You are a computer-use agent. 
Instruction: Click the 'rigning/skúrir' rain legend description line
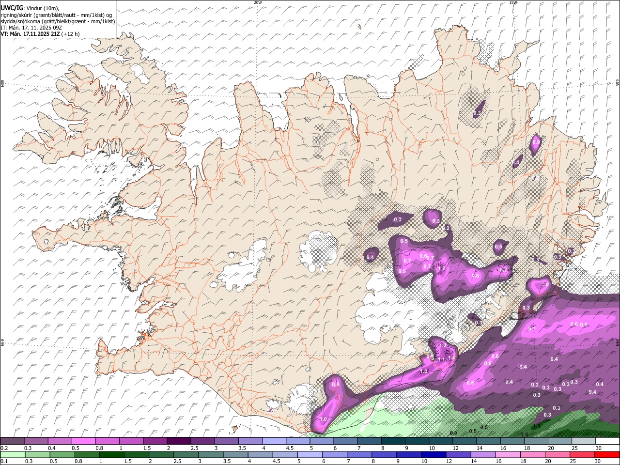pos(56,15)
